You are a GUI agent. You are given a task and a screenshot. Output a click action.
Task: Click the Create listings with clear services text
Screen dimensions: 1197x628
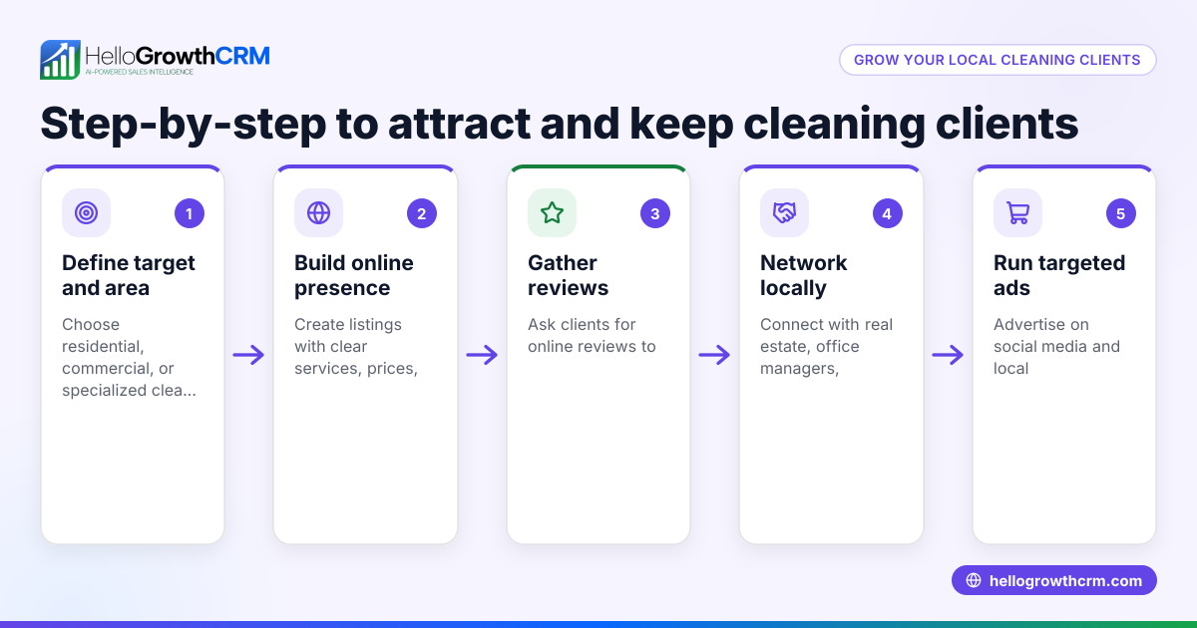click(356, 347)
